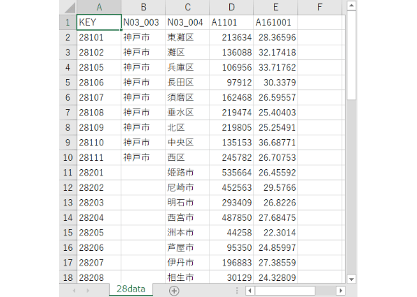Select cell containing 487850
The image size is (417, 297).
coord(232,217)
